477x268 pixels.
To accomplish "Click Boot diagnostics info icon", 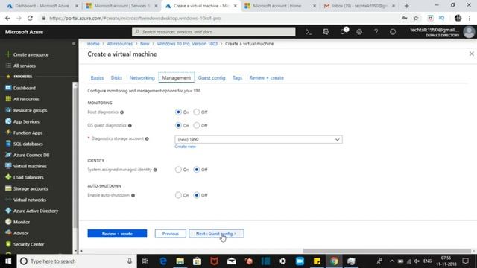I will click(x=121, y=112).
